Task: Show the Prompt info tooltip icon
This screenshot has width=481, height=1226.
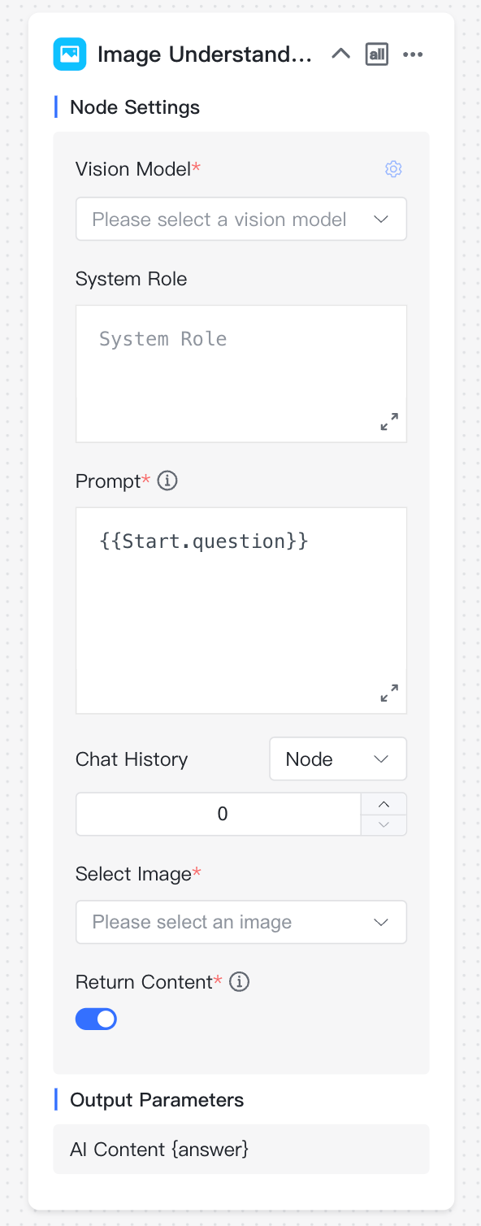Action: (167, 480)
